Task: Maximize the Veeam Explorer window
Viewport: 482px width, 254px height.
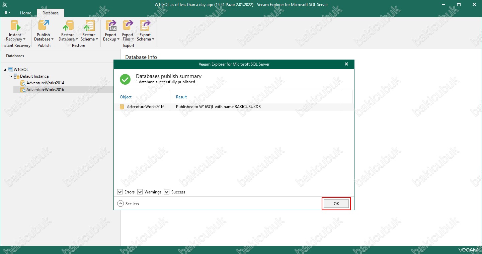Action: [459, 4]
